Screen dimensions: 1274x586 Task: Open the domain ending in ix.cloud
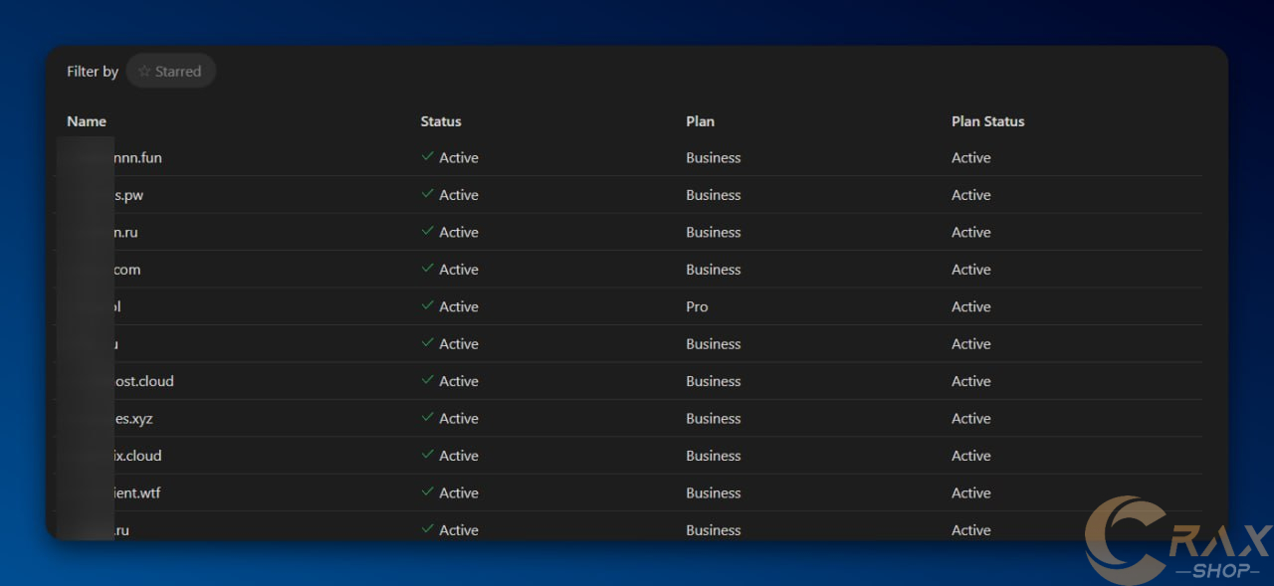(137, 456)
